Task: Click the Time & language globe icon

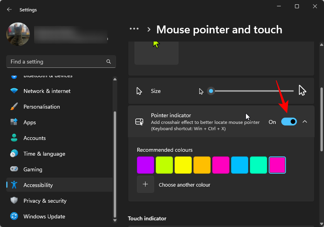Action: click(x=14, y=153)
